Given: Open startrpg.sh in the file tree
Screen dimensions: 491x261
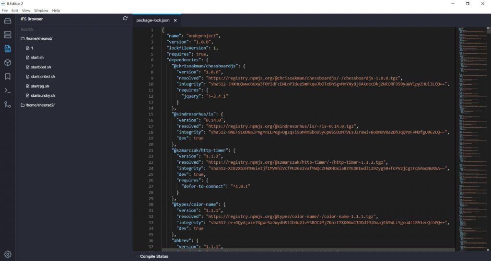Looking at the screenshot, I should [x=39, y=86].
